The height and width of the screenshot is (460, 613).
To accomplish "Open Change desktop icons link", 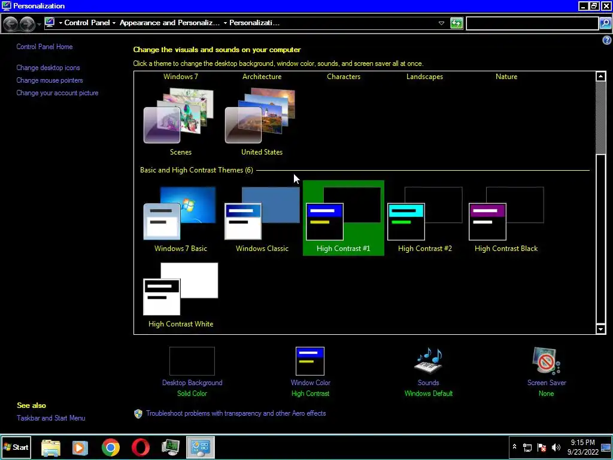I will 48,68.
